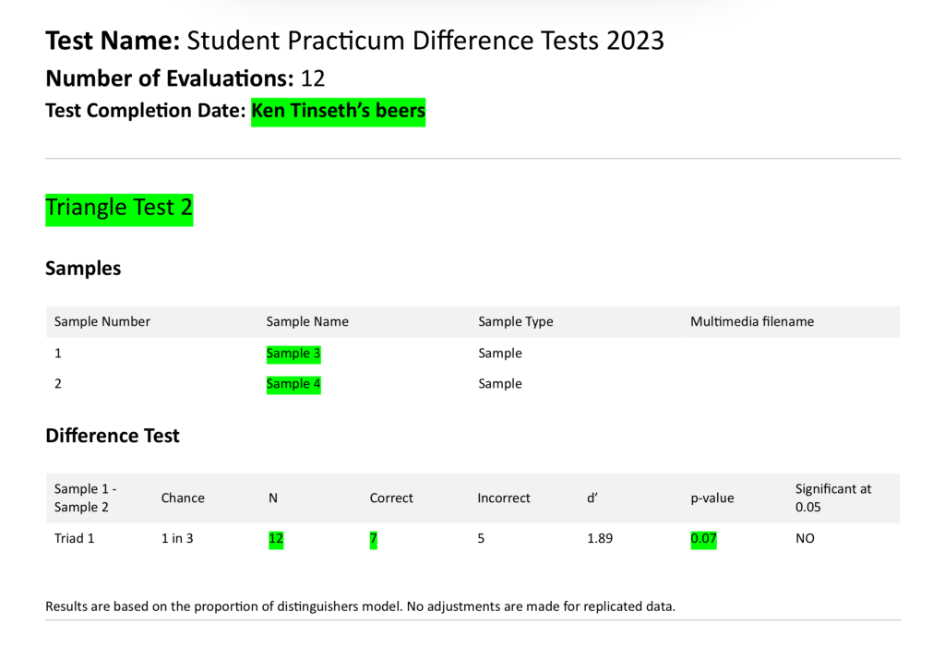945x660 pixels.
Task: Click the "NO" significance result
Action: click(x=805, y=538)
